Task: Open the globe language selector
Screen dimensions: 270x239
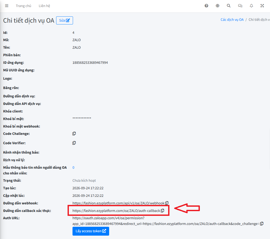Action: tap(218, 6)
